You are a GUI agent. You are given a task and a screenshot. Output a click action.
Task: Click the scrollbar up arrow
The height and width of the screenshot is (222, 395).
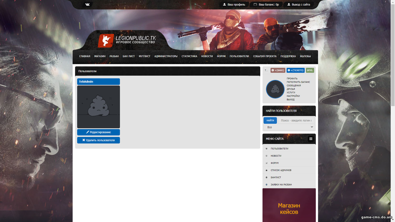click(x=393, y=2)
